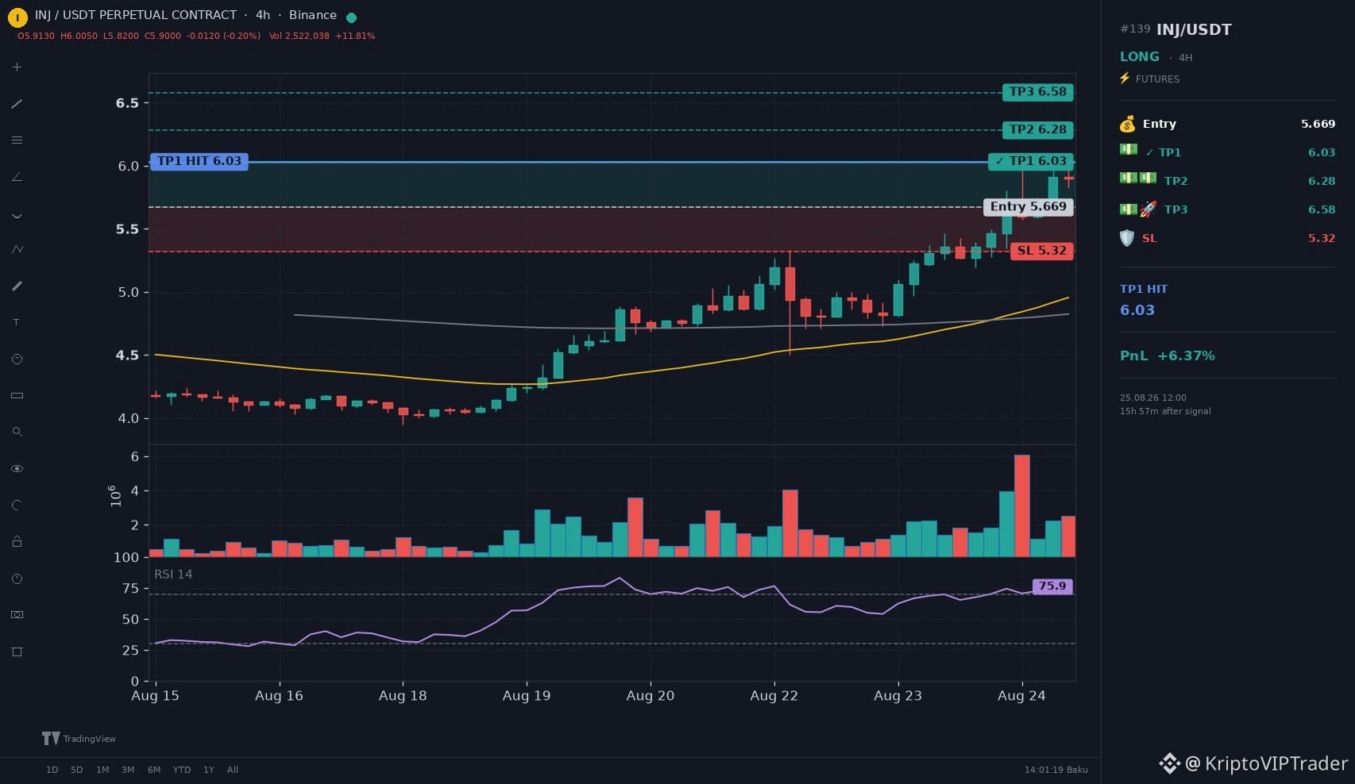The width and height of the screenshot is (1355, 784).
Task: Toggle the eye drawings-visibility icon
Action: pos(17,469)
